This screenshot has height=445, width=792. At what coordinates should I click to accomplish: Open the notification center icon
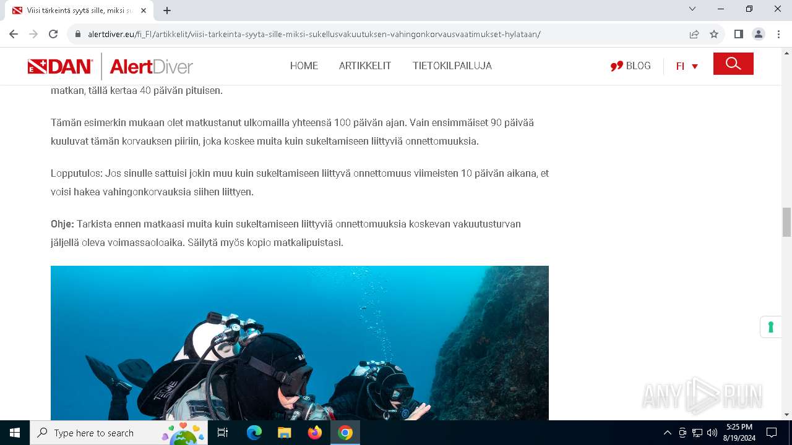coord(772,433)
